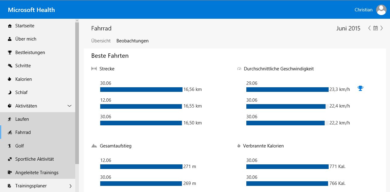Collapse the Aktivitäten section chevron
Image resolution: width=390 pixels, height=192 pixels.
pyautogui.click(x=69, y=106)
